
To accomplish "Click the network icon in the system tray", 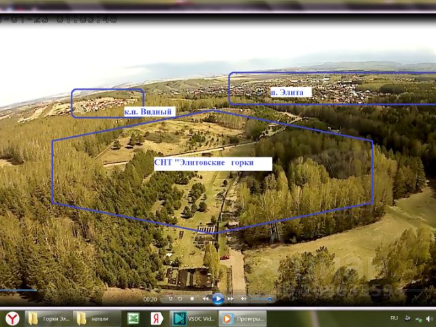I will click(418, 320).
